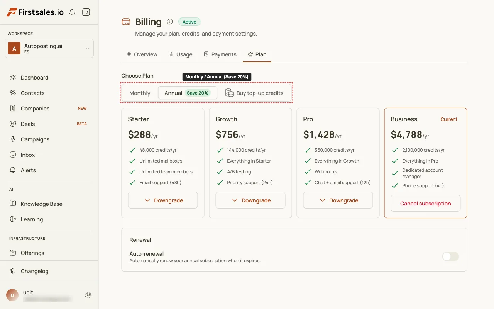Open the Deals page
The image size is (494, 309).
pos(49,124)
